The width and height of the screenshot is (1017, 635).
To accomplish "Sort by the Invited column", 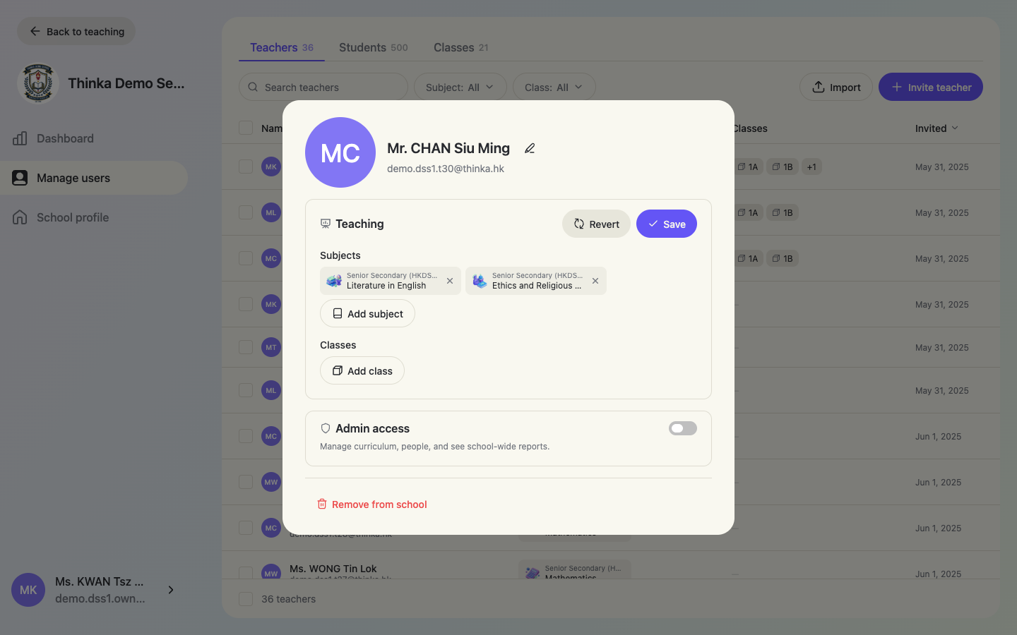I will coord(936,128).
